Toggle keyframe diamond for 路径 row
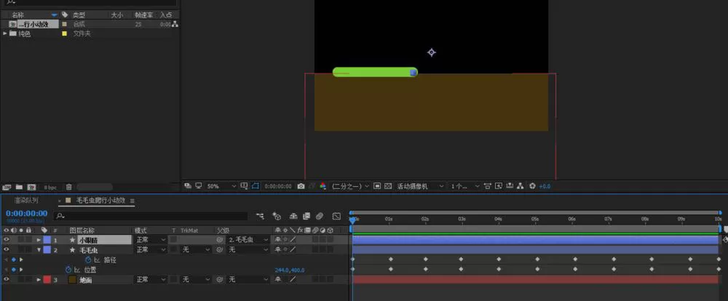The height and width of the screenshot is (301, 728). pos(13,260)
